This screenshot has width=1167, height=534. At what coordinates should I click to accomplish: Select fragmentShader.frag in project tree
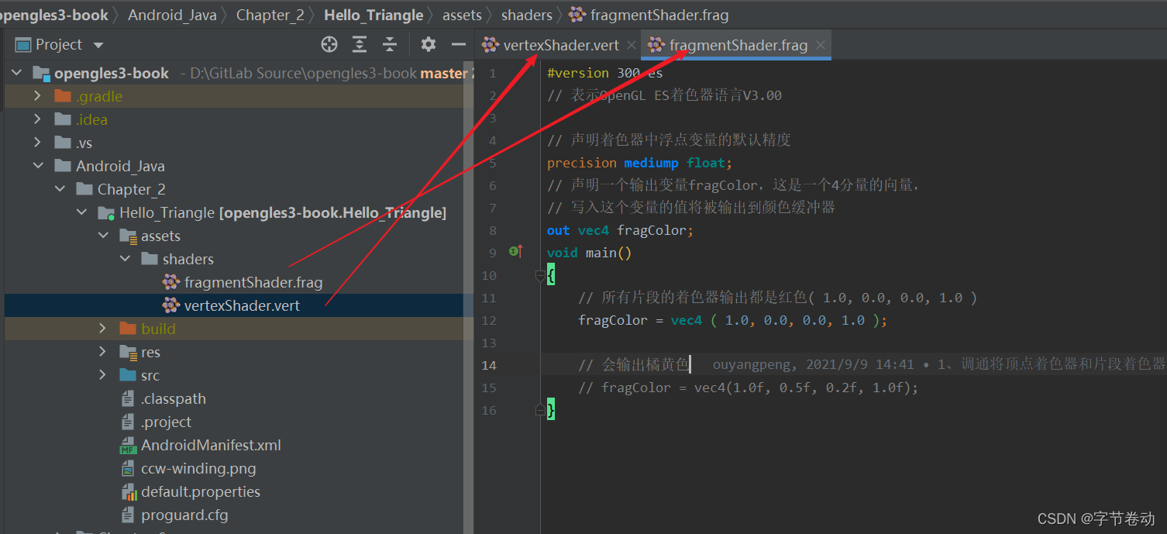tap(253, 282)
